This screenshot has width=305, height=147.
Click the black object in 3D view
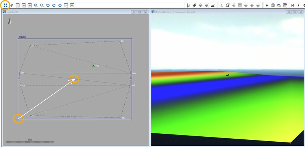pyautogui.click(x=227, y=75)
